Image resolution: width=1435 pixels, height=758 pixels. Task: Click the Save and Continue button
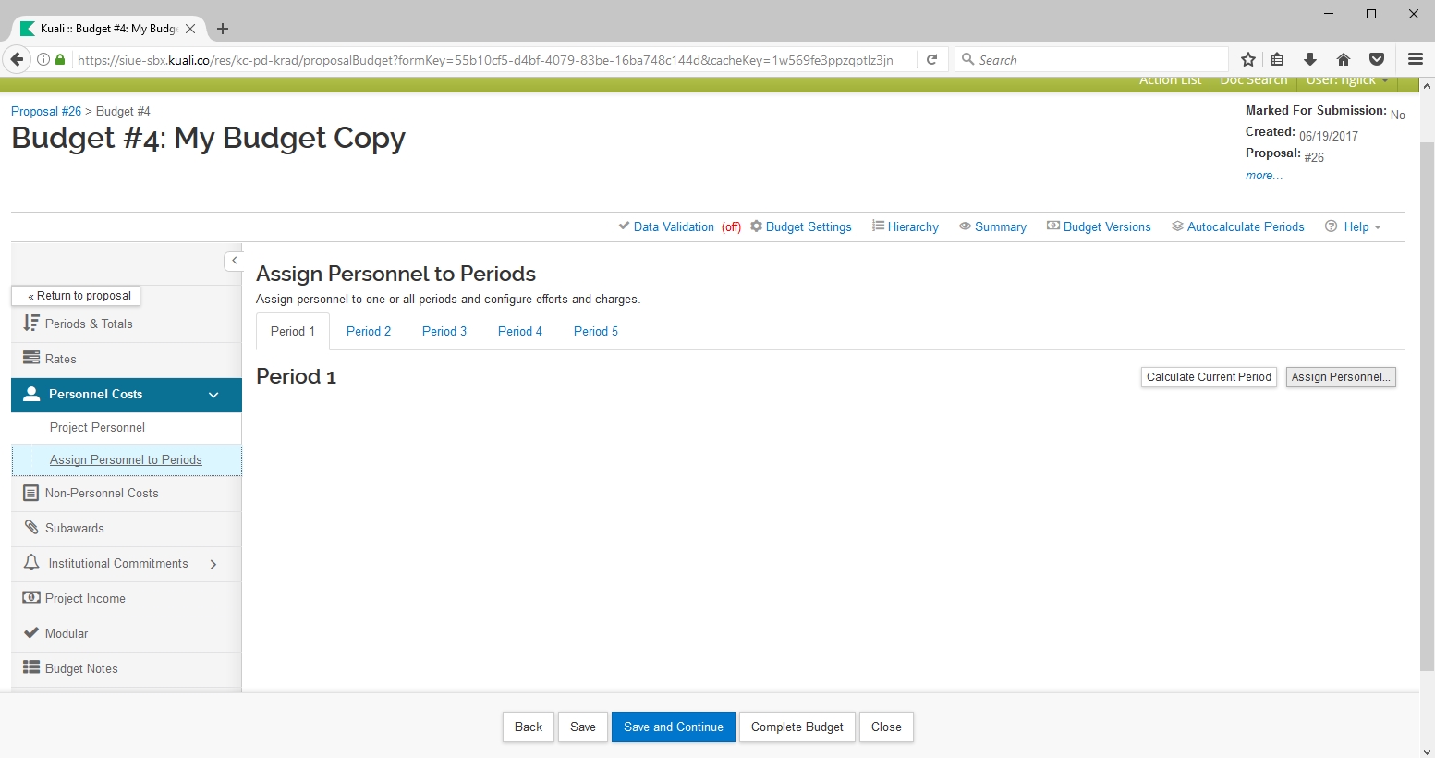(x=673, y=727)
